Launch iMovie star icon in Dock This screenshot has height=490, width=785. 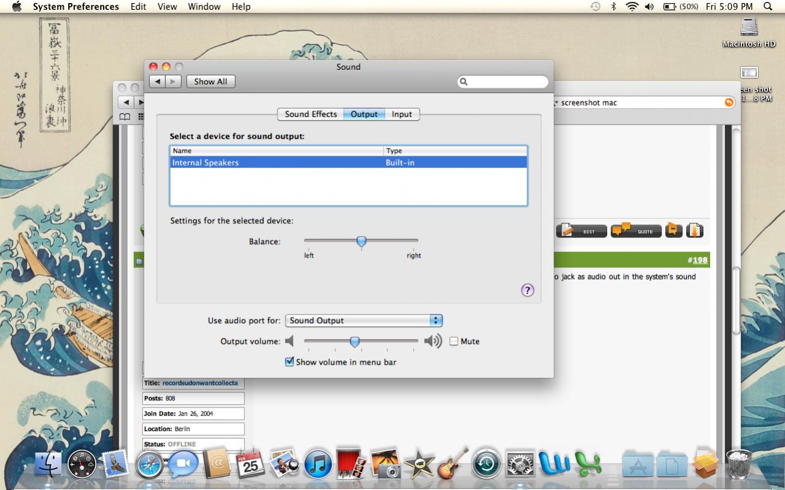(x=419, y=464)
